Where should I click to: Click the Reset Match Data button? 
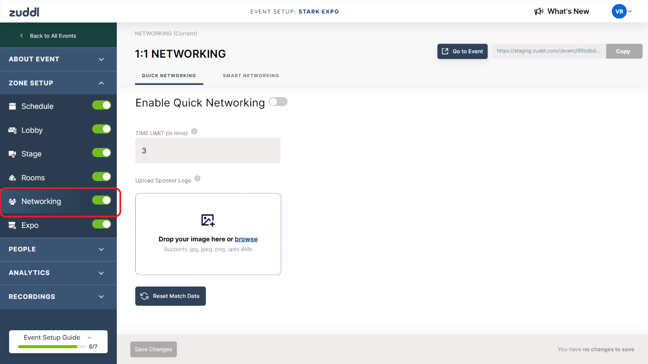170,296
